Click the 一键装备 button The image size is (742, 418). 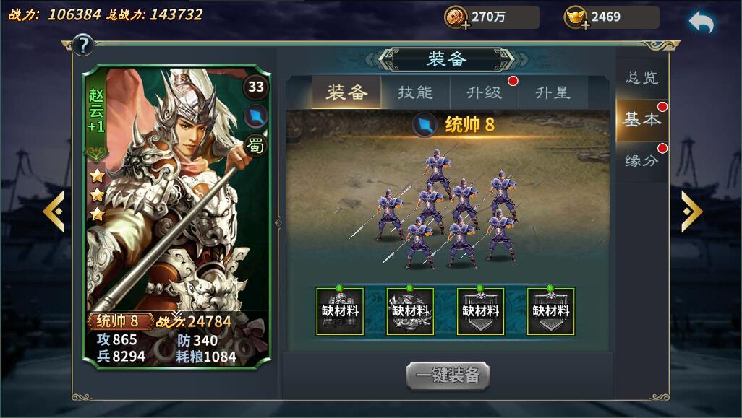[448, 375]
